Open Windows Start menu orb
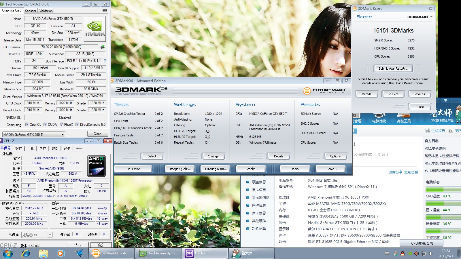This screenshot has width=461, height=259. pos(8,253)
